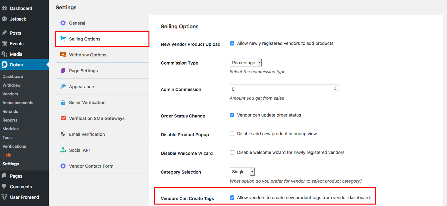This screenshot has width=447, height=206.
Task: Go to Pages in admin menu
Action: pyautogui.click(x=24, y=176)
